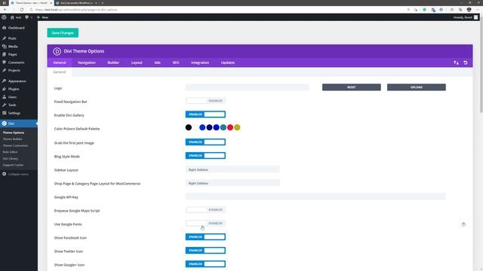Select black color in default palette

(x=189, y=127)
